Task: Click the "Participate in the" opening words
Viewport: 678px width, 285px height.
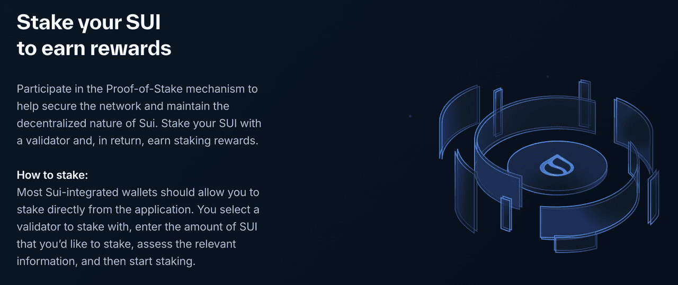Action: coord(60,89)
